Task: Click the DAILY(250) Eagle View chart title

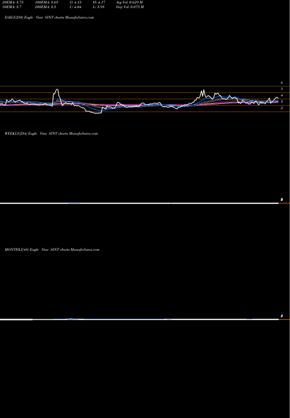Action: (49, 17)
